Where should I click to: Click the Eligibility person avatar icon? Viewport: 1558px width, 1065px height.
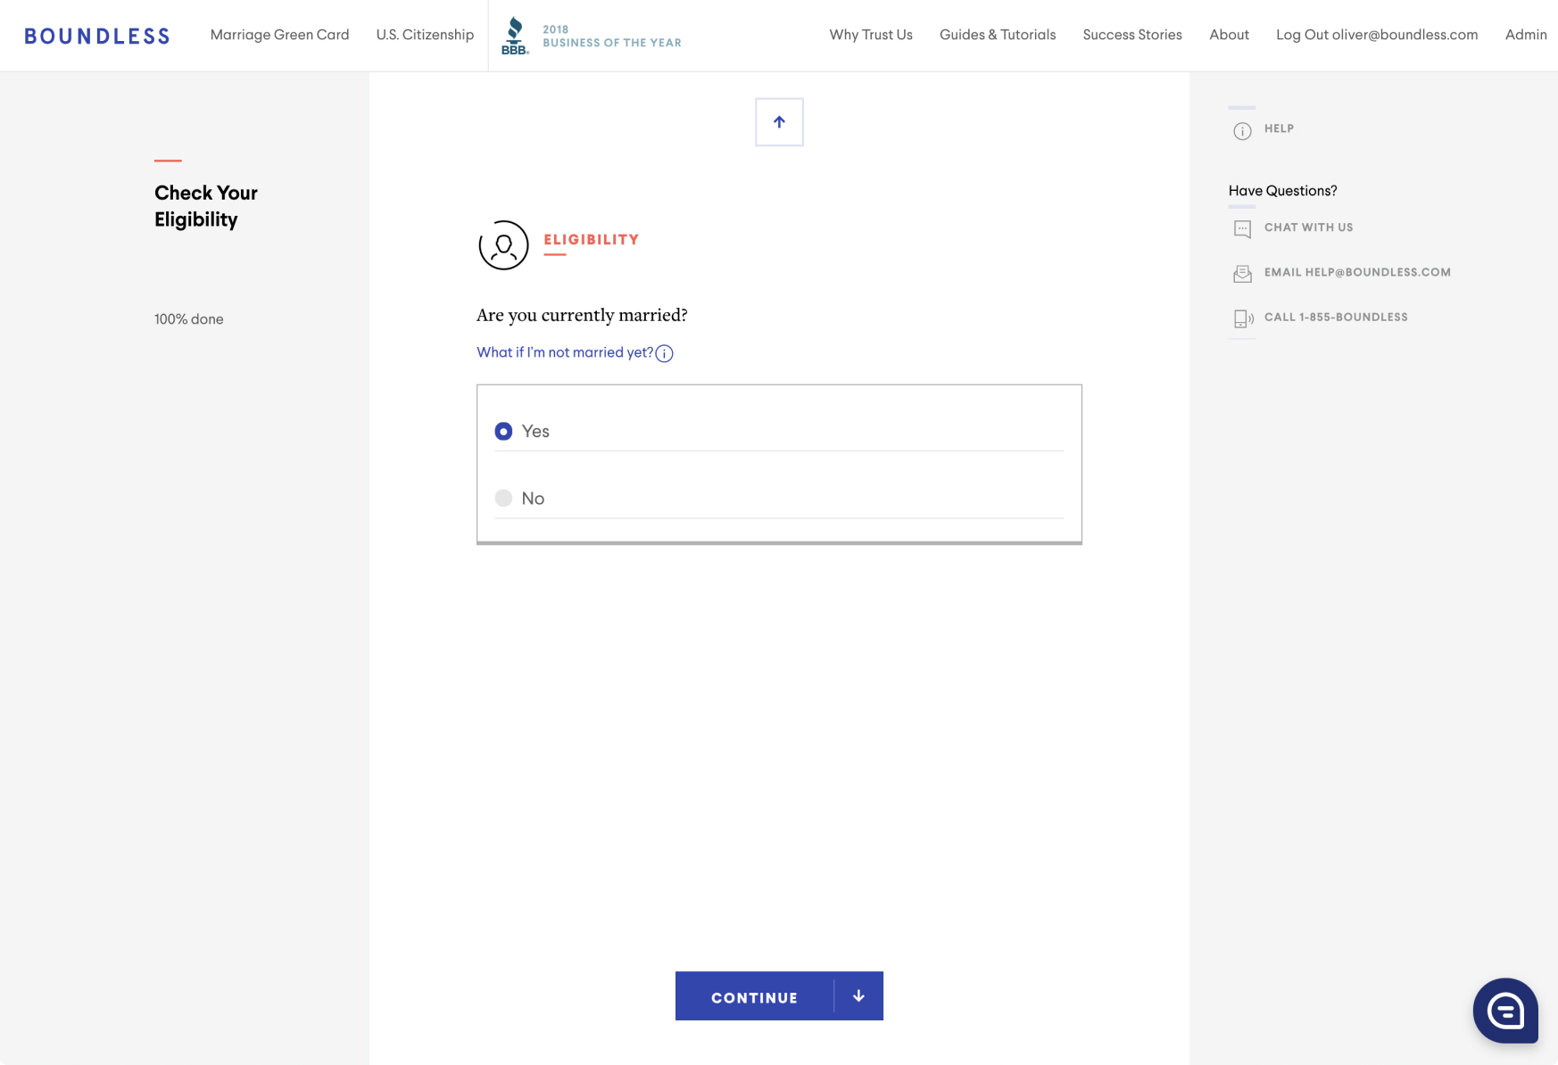pos(503,245)
